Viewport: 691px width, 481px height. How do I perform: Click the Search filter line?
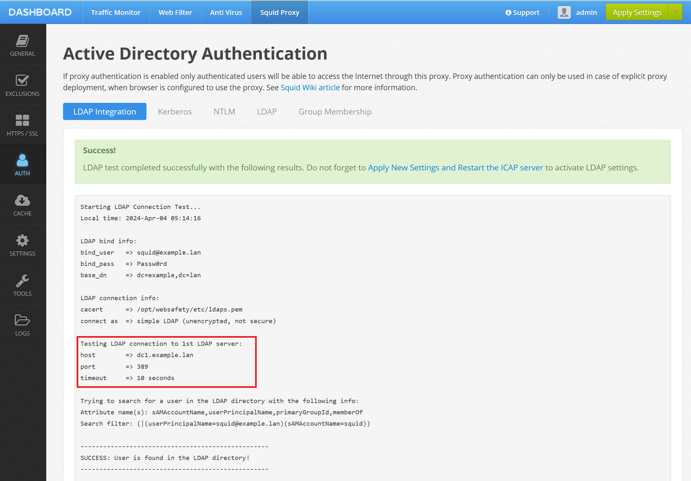(225, 424)
